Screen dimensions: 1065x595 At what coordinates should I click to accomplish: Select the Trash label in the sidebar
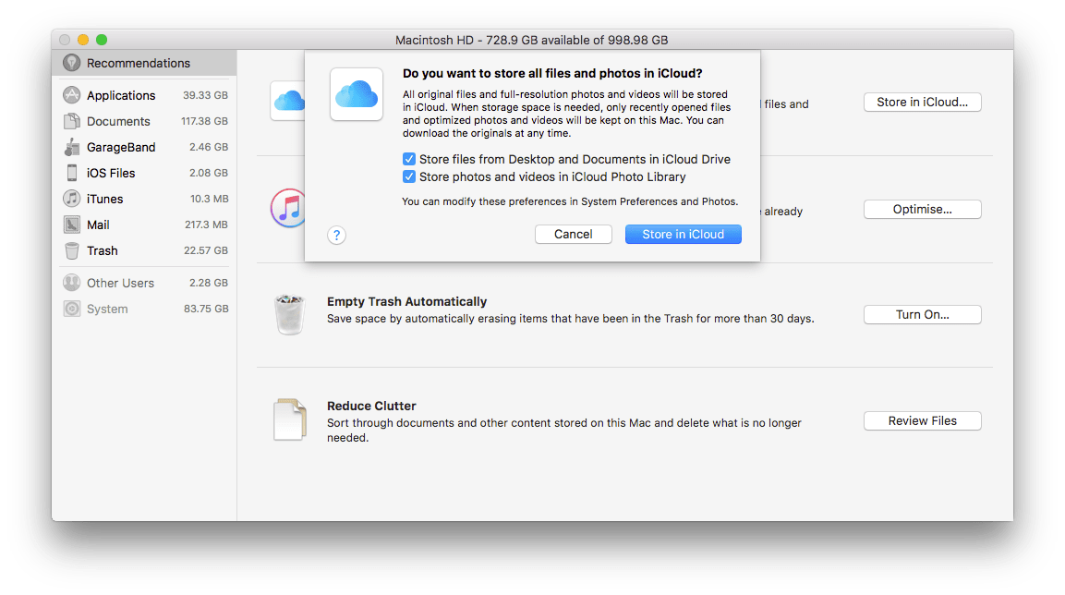[102, 250]
